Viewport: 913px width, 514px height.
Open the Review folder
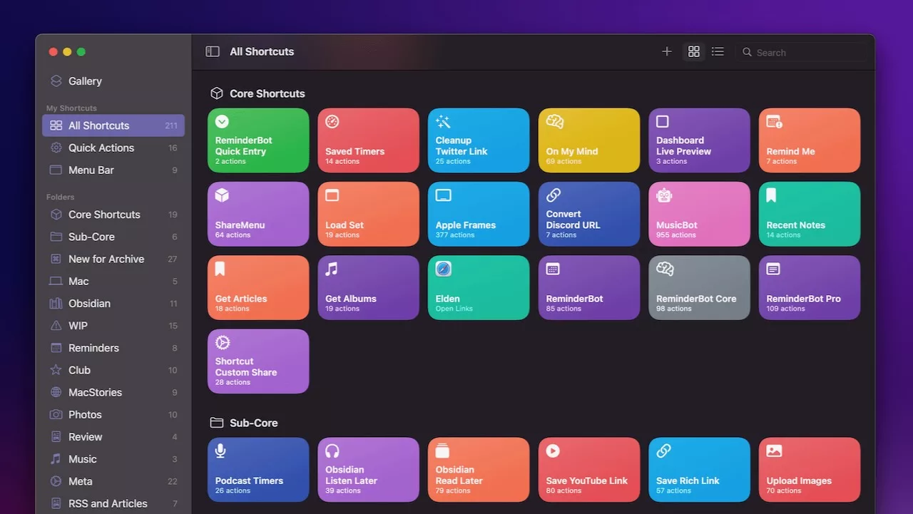pyautogui.click(x=113, y=437)
